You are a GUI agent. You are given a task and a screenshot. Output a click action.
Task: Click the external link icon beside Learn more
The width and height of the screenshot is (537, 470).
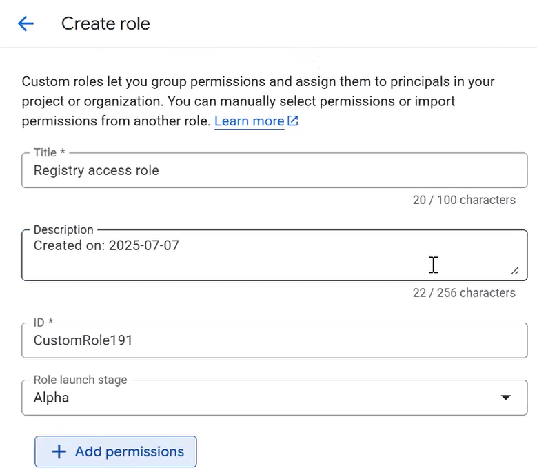pyautogui.click(x=293, y=121)
